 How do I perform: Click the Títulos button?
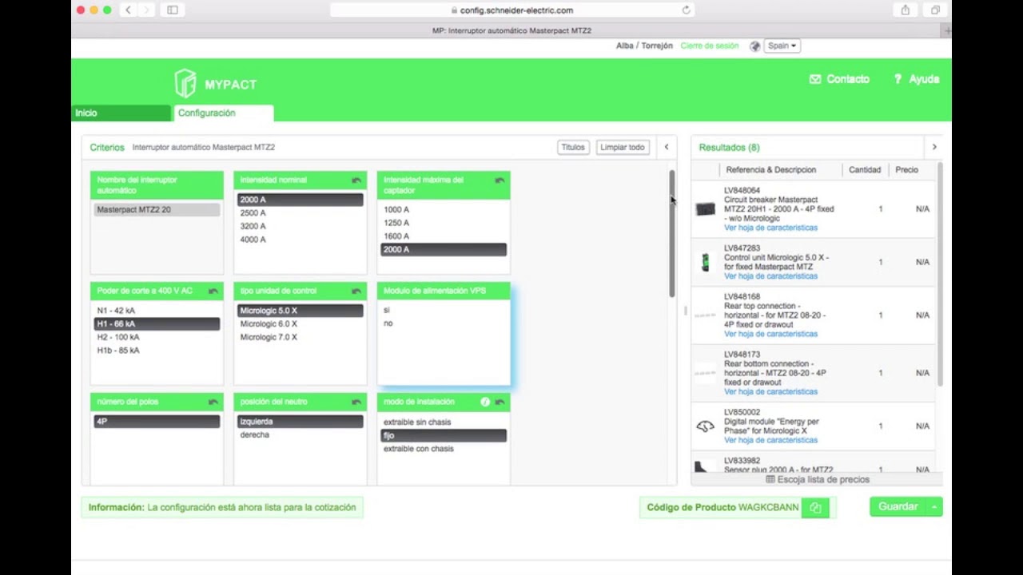573,148
